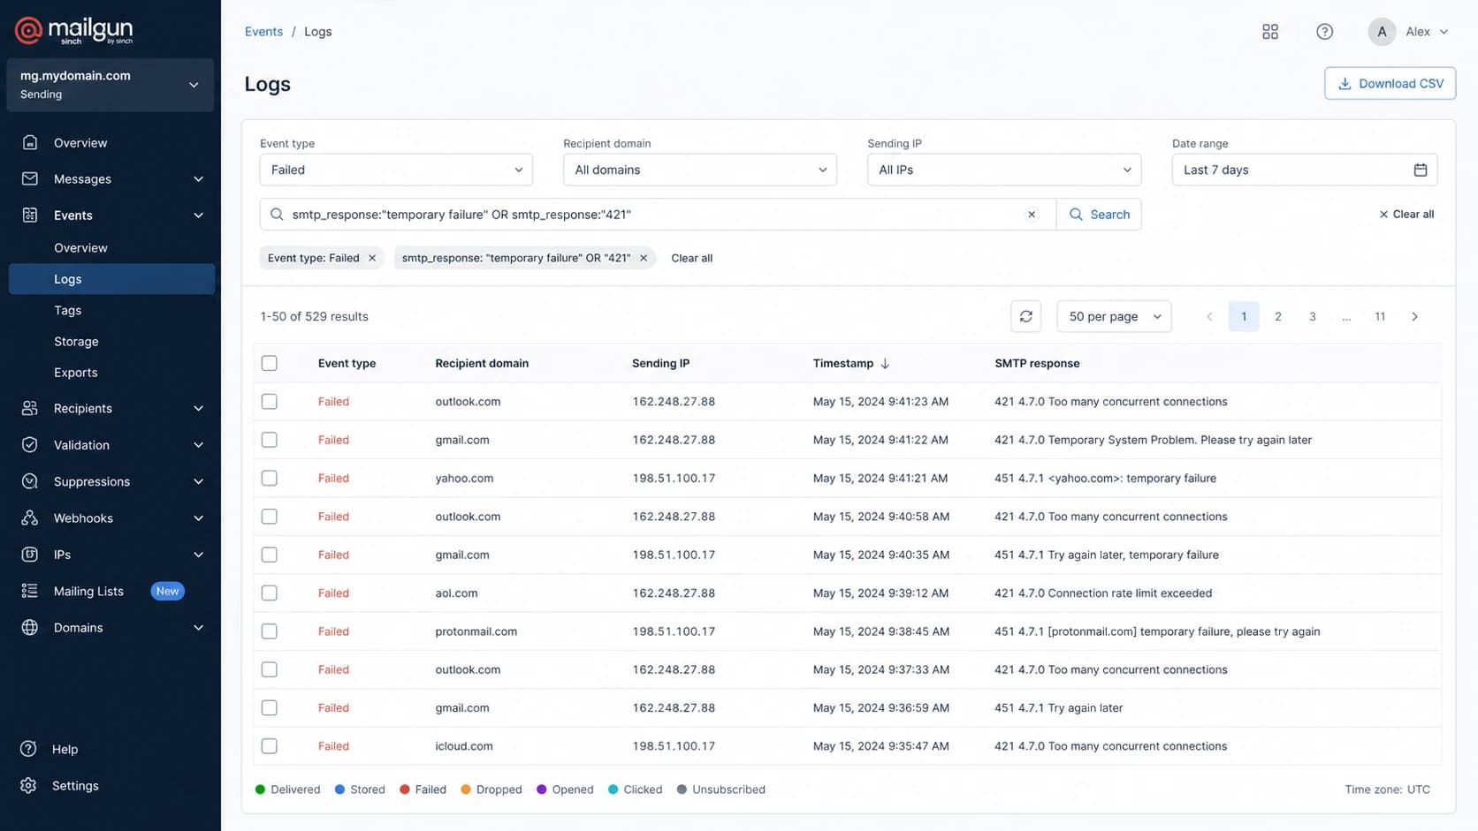1478x831 pixels.
Task: Select the outlook.com 9:41:23 AM row checkbox
Action: click(270, 401)
